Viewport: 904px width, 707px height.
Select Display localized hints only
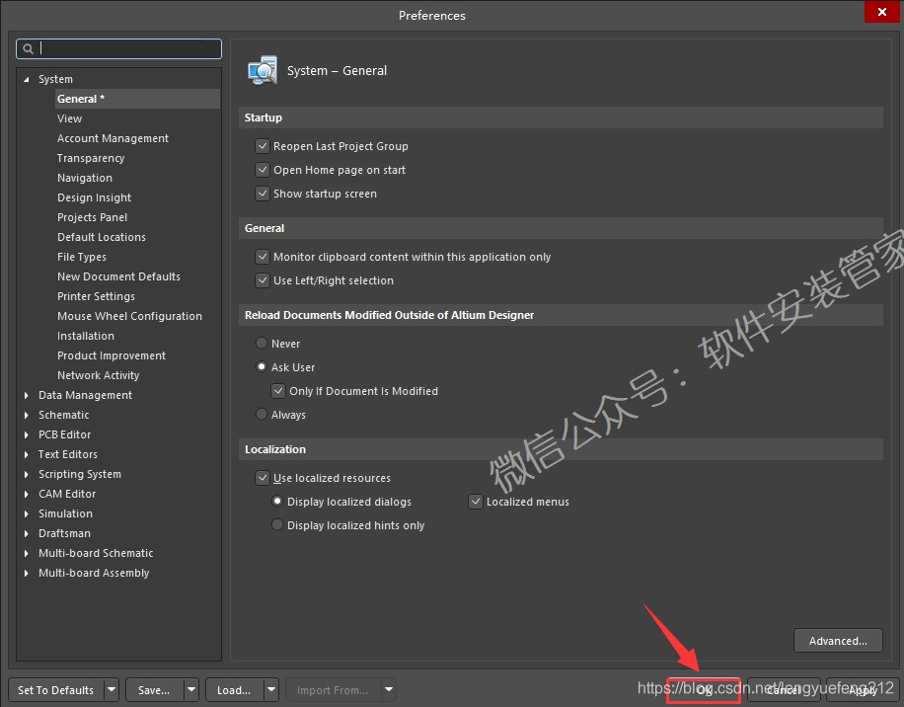point(277,524)
